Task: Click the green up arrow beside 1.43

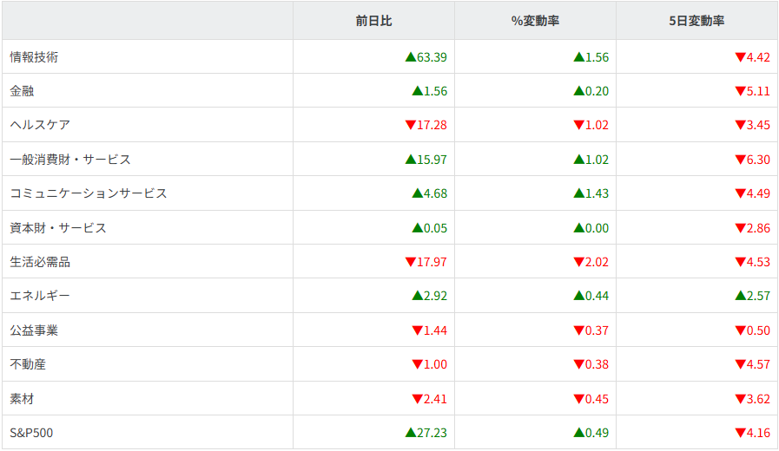Action: 578,193
